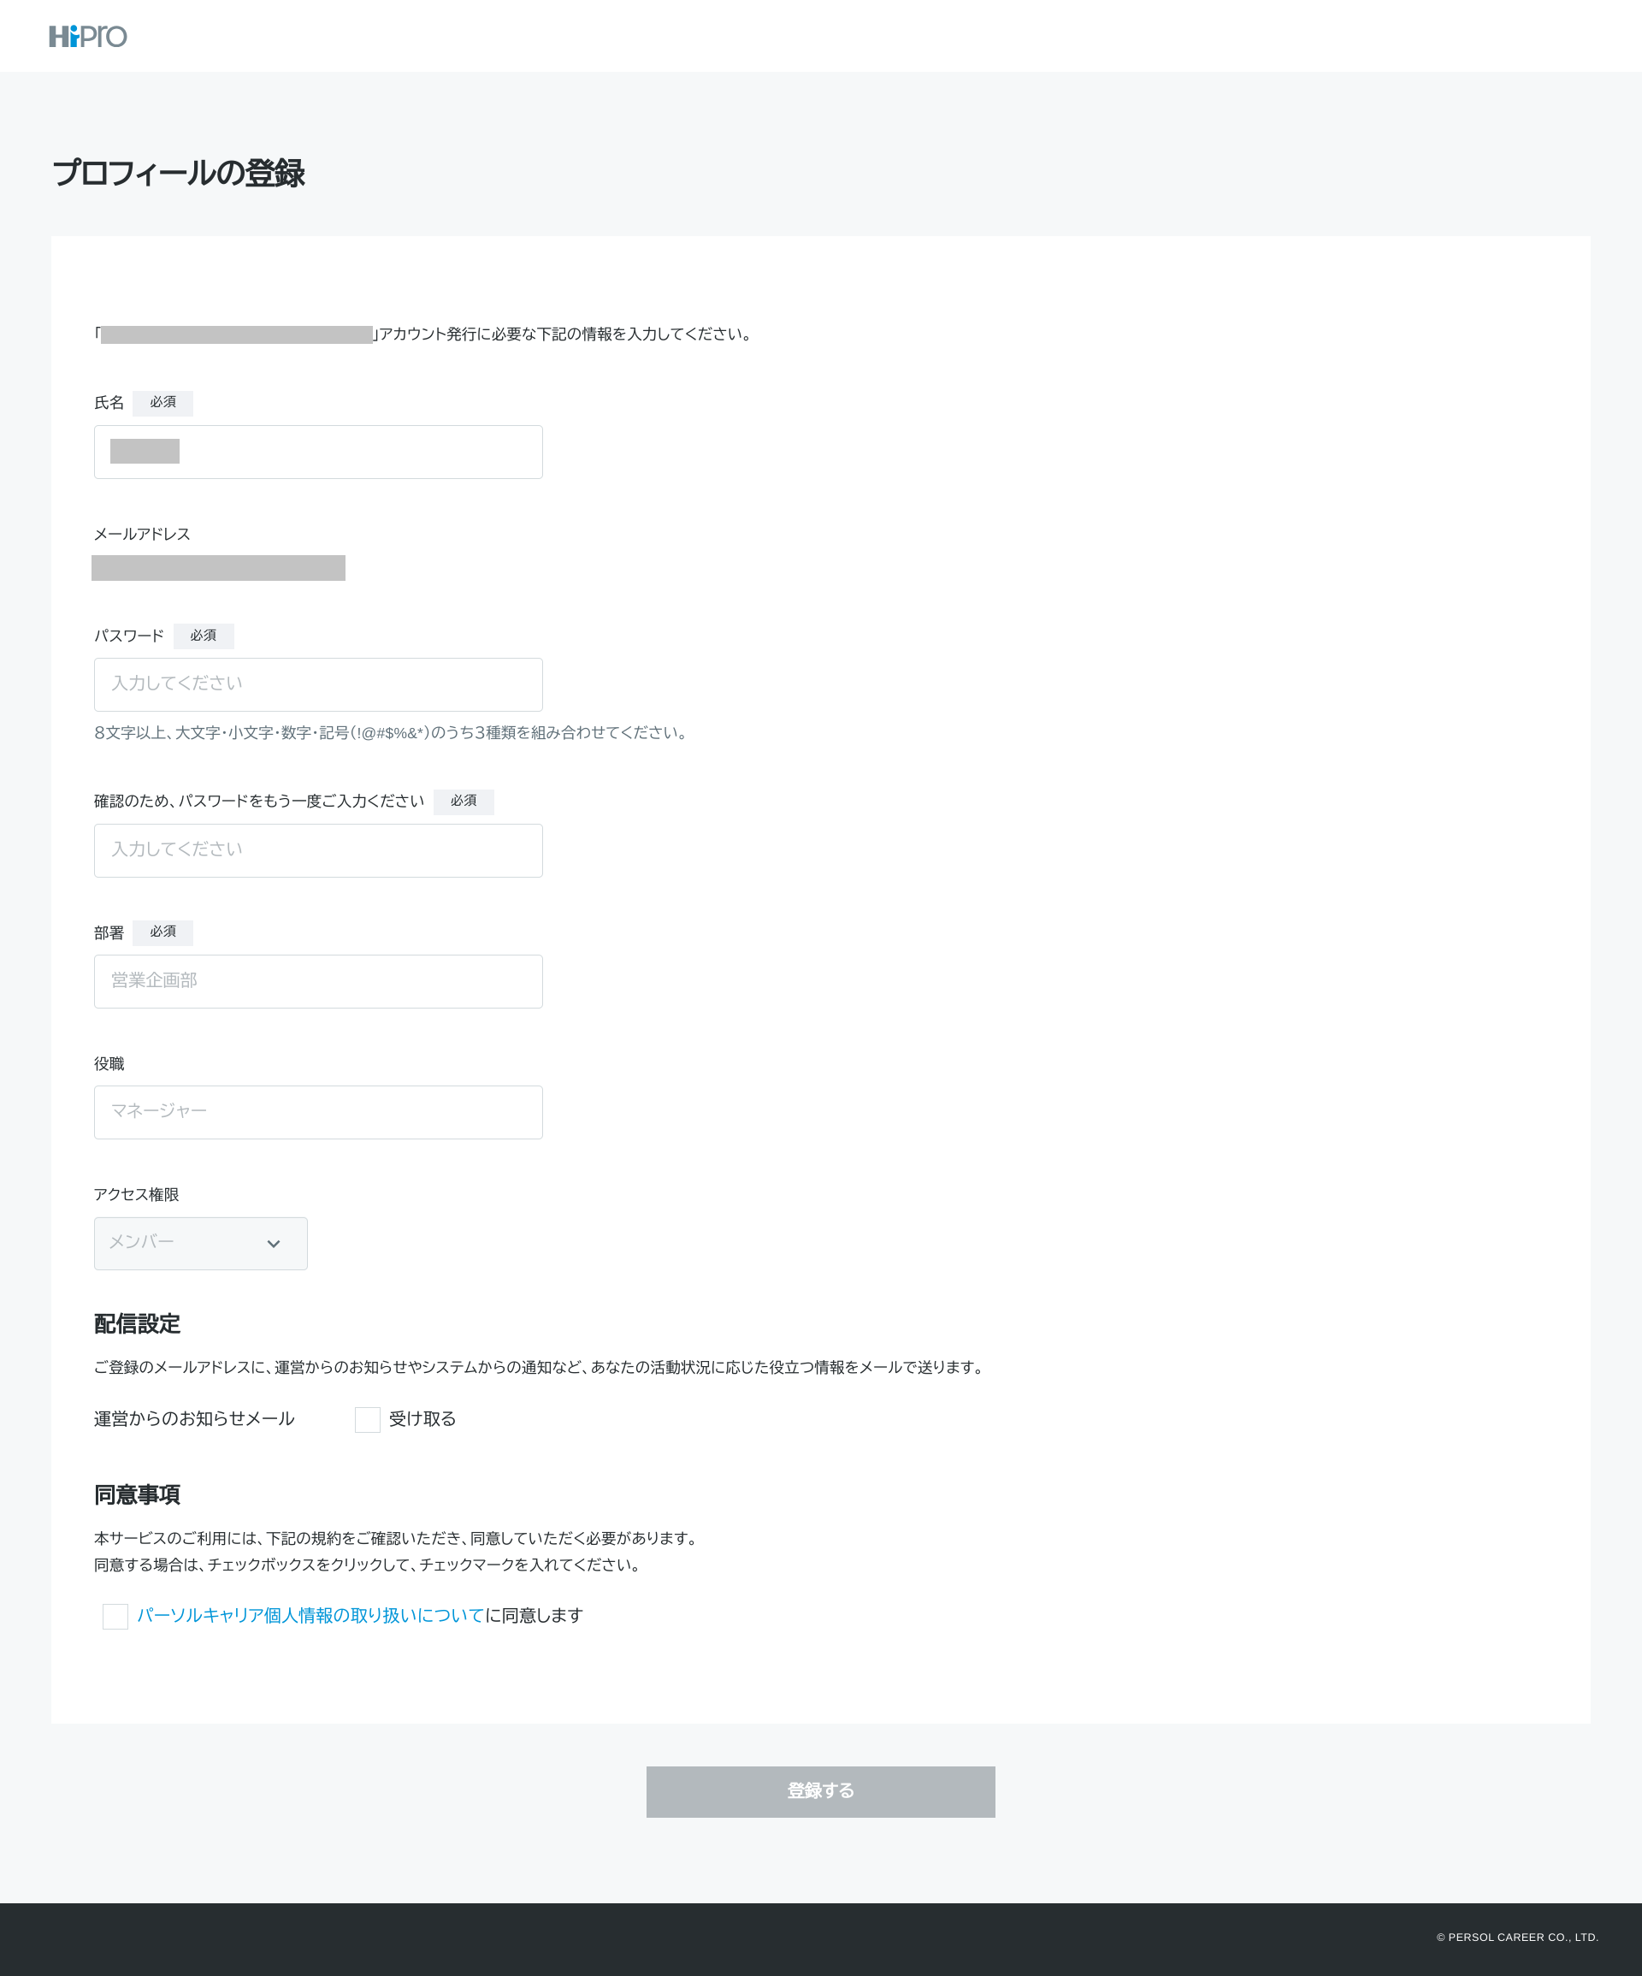The height and width of the screenshot is (1976, 1642).
Task: Click the 受け取る checkbox label text
Action: [422, 1419]
